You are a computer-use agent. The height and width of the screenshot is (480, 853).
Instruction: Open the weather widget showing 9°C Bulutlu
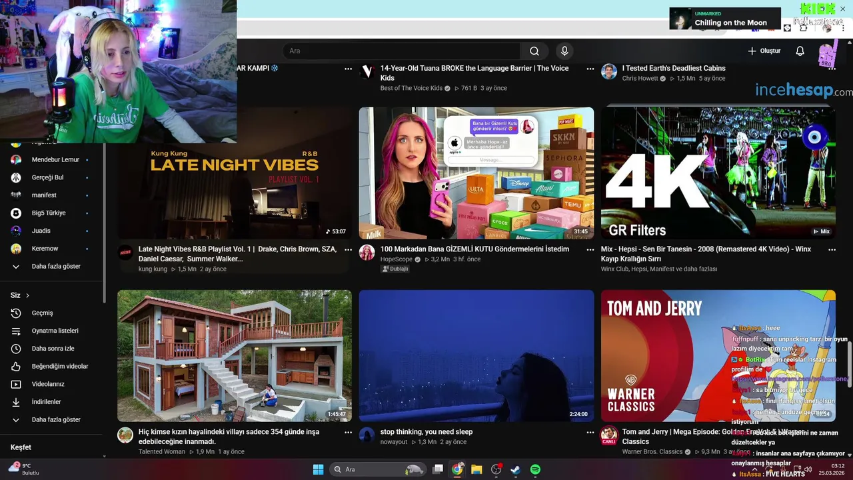pyautogui.click(x=23, y=469)
